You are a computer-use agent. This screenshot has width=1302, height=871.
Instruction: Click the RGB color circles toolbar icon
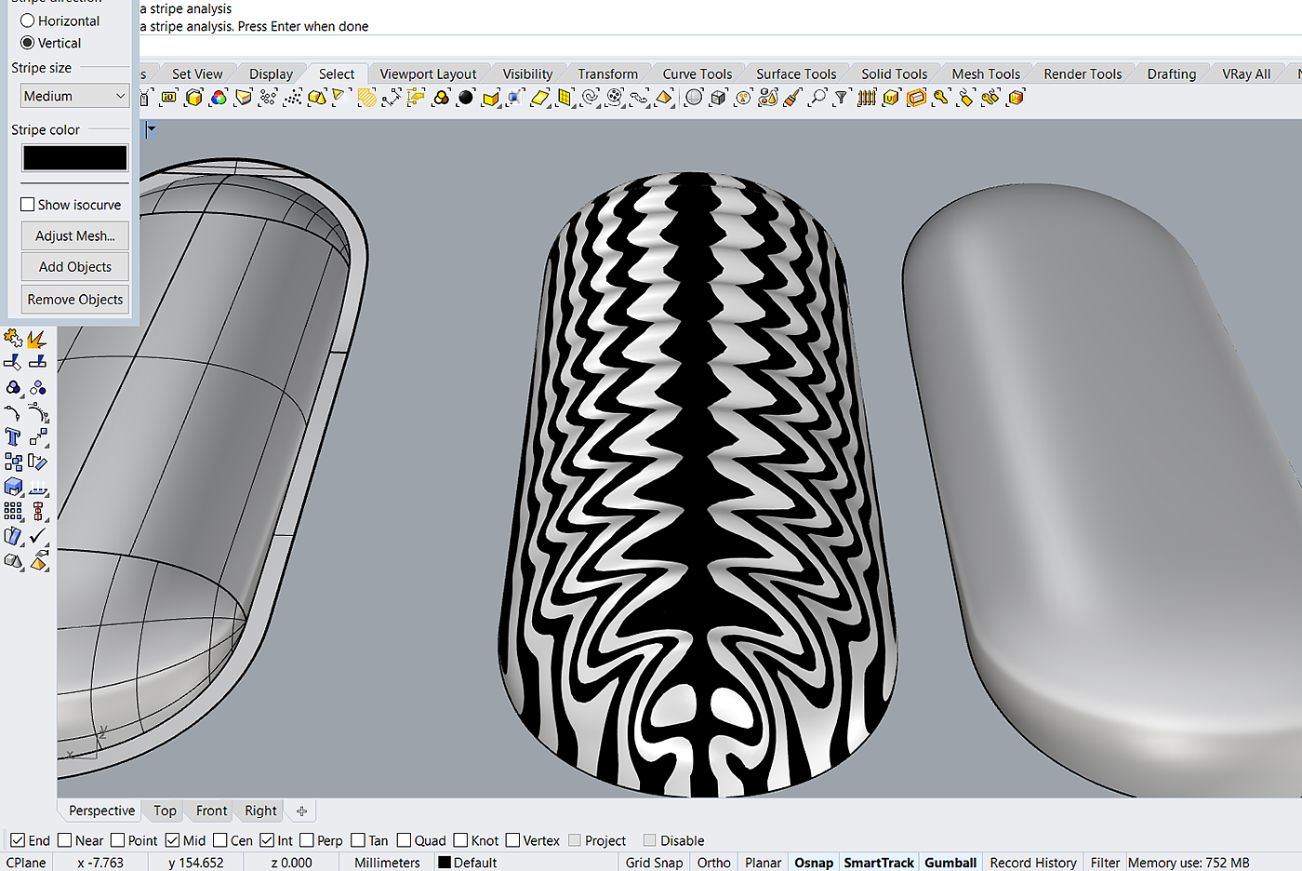[219, 98]
